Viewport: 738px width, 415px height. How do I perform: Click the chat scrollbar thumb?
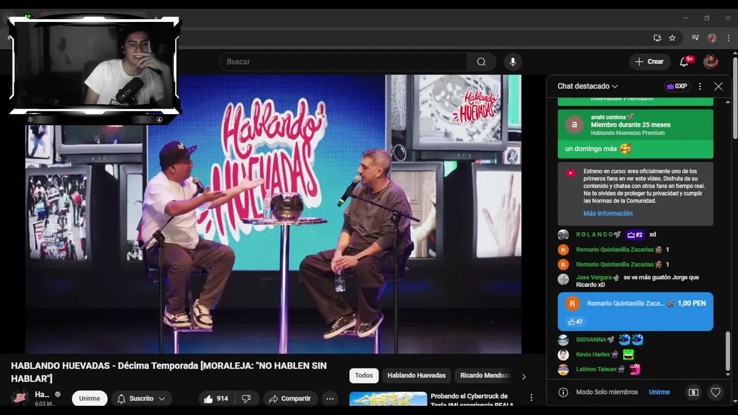coord(728,352)
